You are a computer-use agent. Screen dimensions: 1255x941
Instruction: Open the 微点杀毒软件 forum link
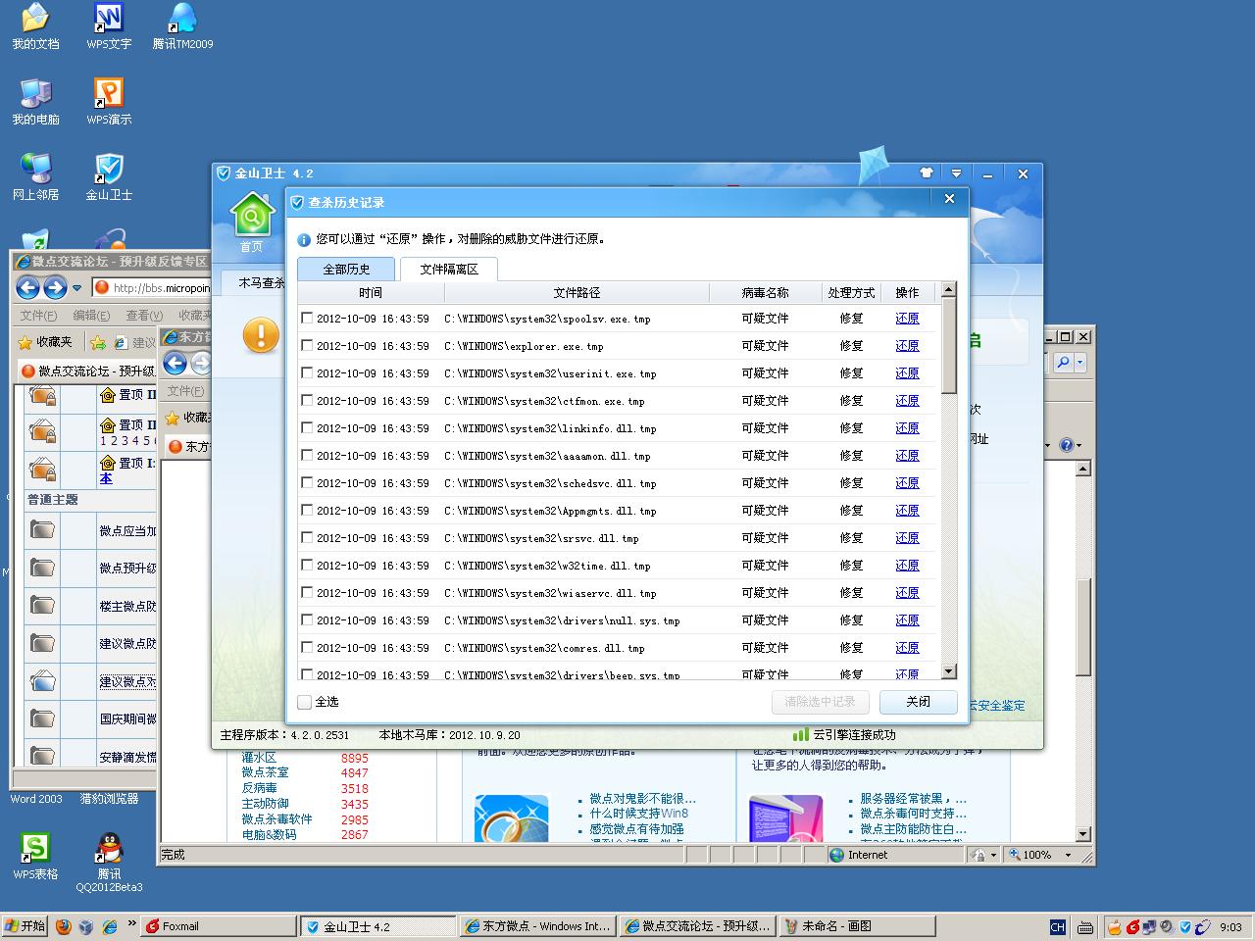coord(276,819)
